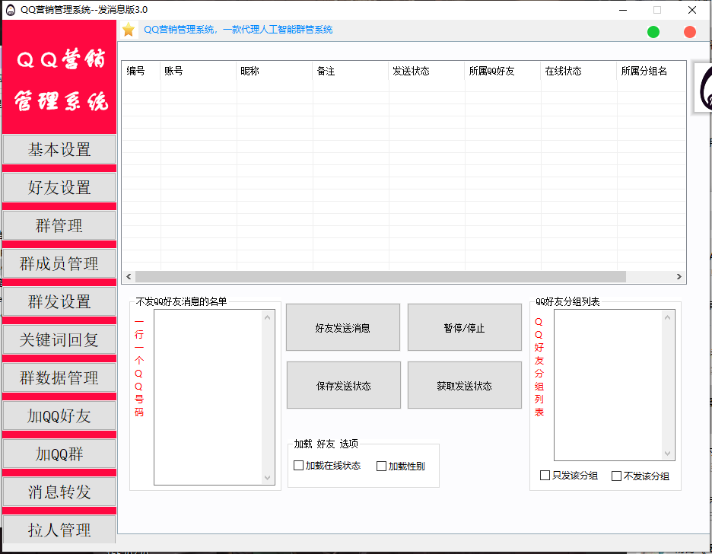Click the QQ penguin icon in title bar
The height and width of the screenshot is (554, 712).
11,10
